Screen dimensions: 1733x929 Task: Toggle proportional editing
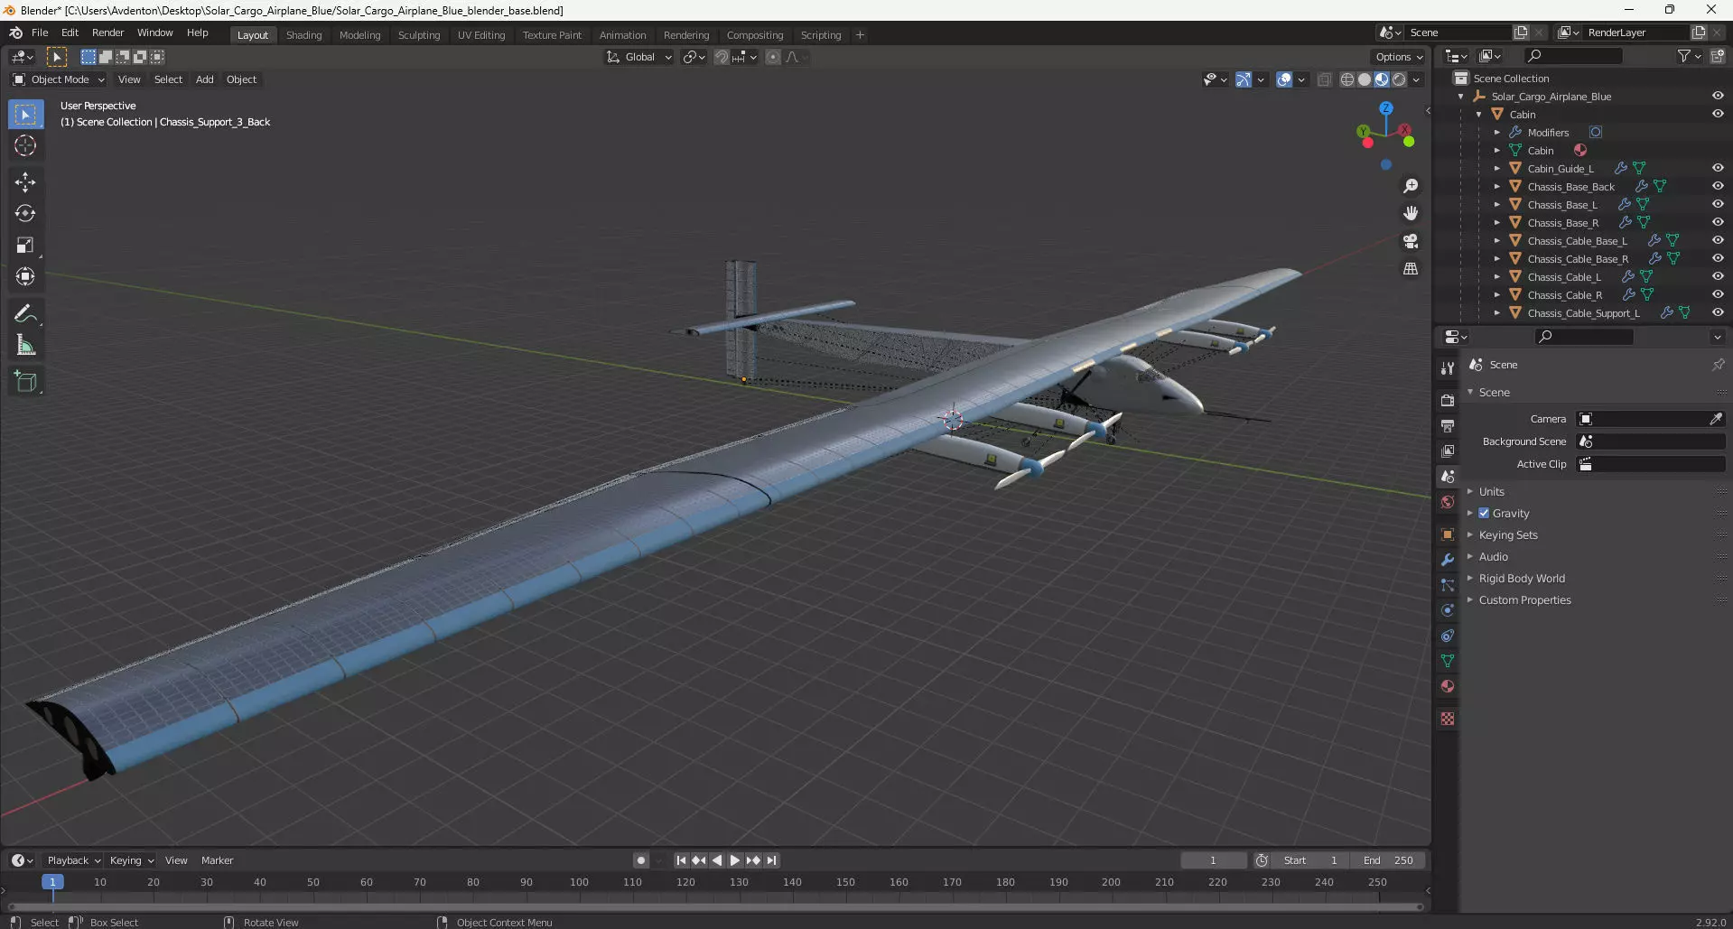[x=773, y=57]
